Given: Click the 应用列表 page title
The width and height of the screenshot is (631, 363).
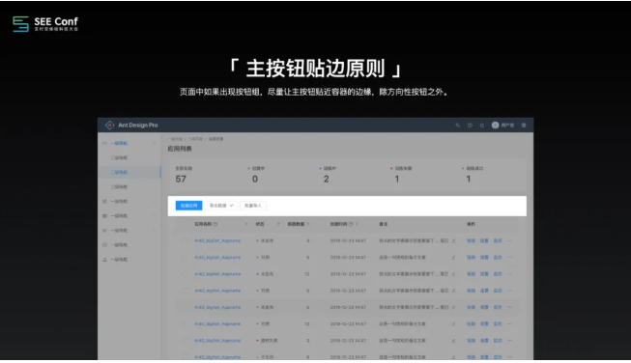Looking at the screenshot, I should pyautogui.click(x=180, y=149).
